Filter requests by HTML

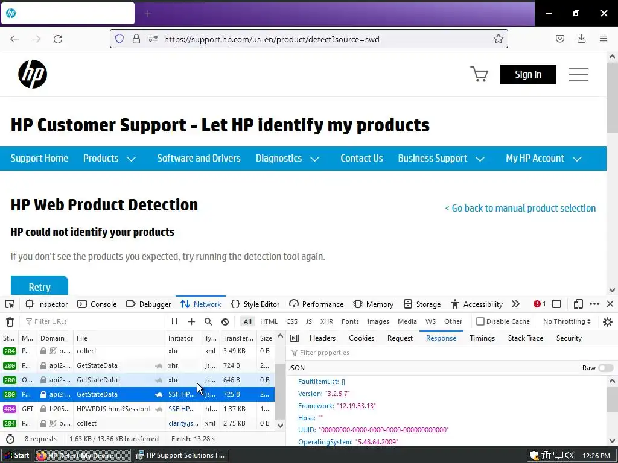pyautogui.click(x=269, y=322)
